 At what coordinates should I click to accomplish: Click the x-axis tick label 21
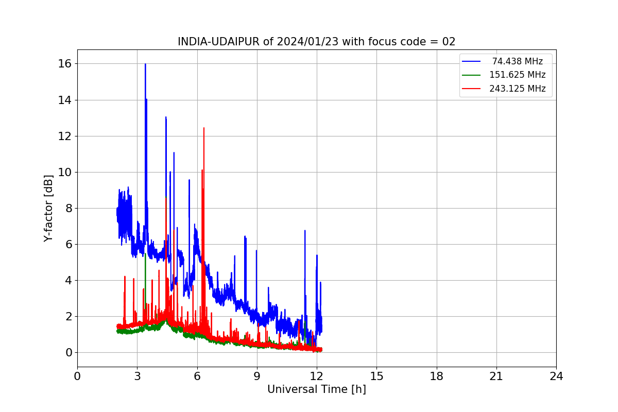tap(496, 376)
